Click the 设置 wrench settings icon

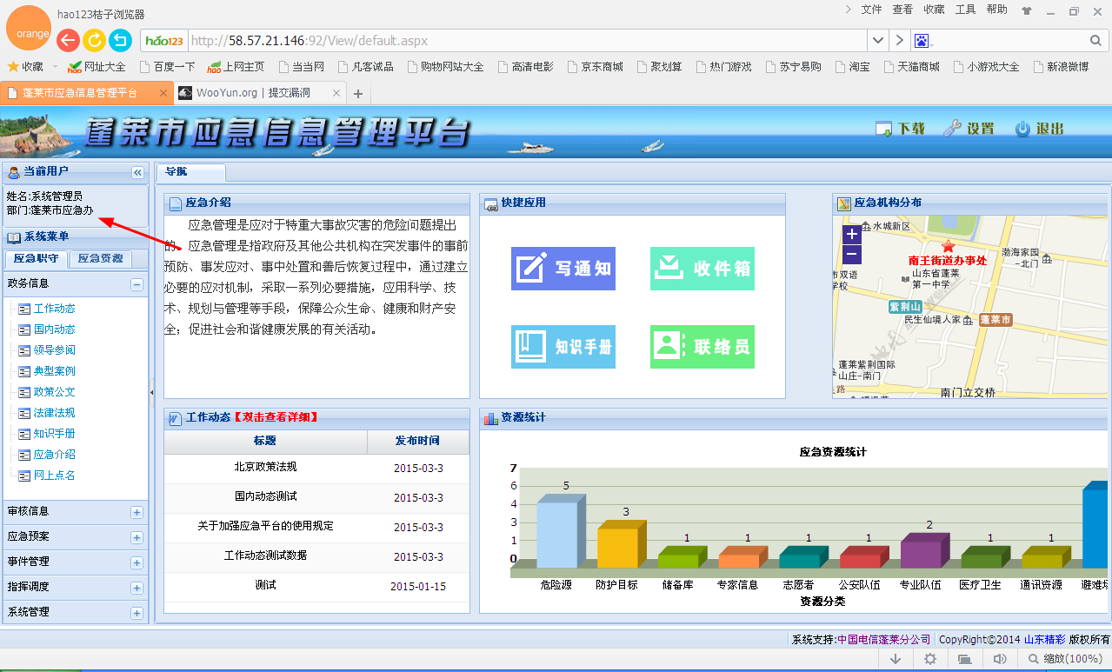tap(953, 129)
